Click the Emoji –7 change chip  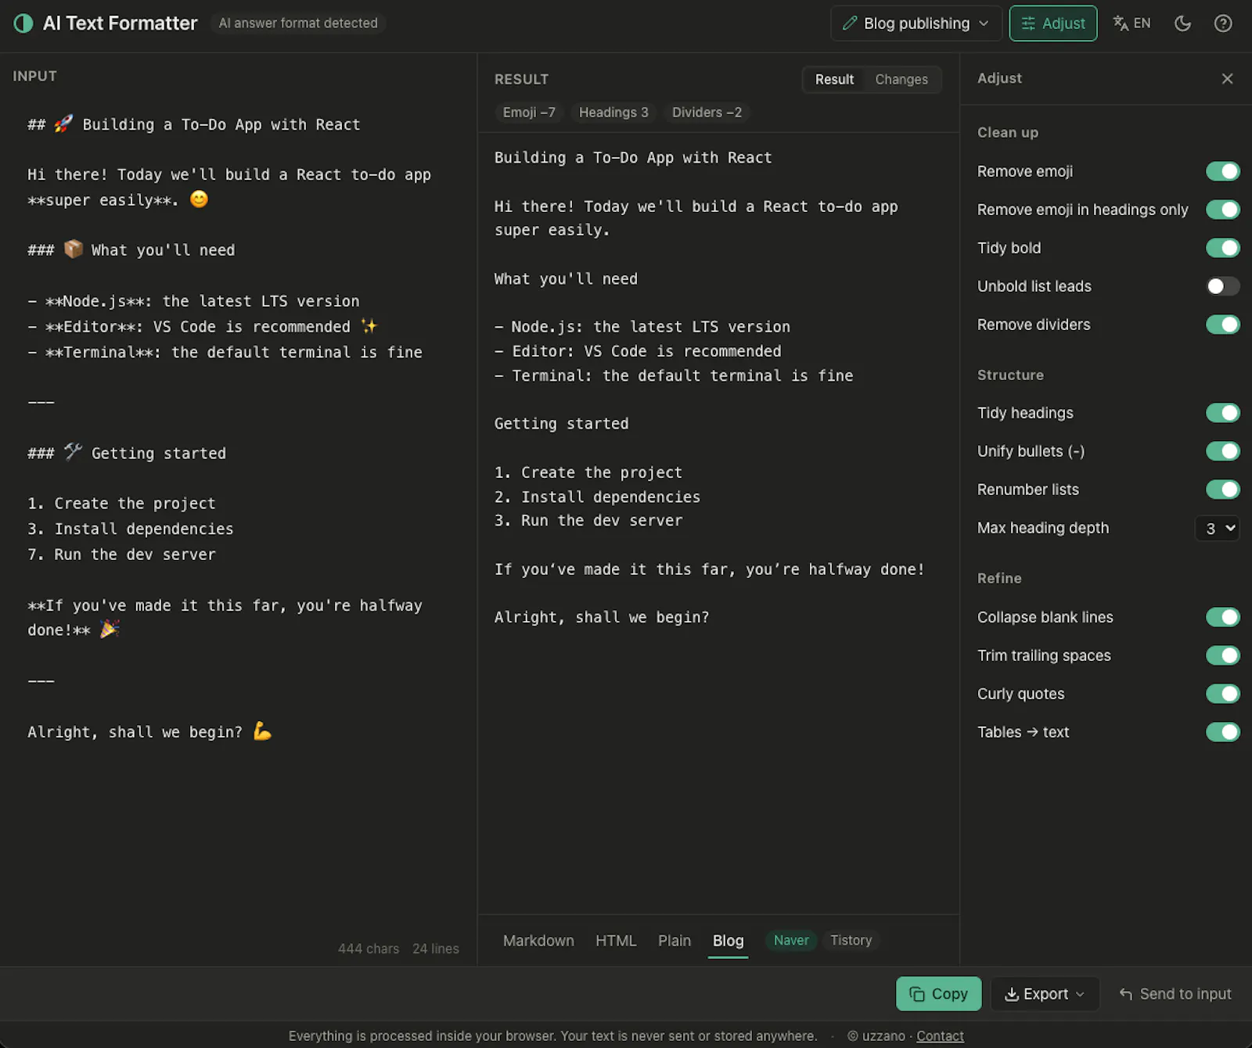(529, 113)
